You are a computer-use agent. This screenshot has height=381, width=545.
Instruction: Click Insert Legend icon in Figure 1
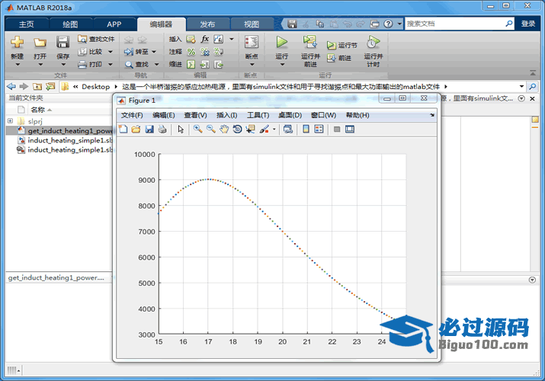point(319,130)
